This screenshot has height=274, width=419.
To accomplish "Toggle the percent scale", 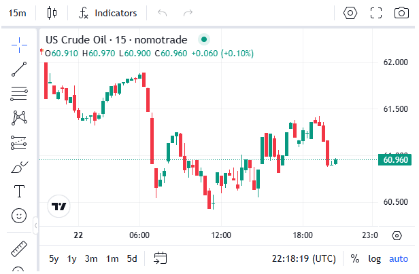I will pyautogui.click(x=354, y=258).
